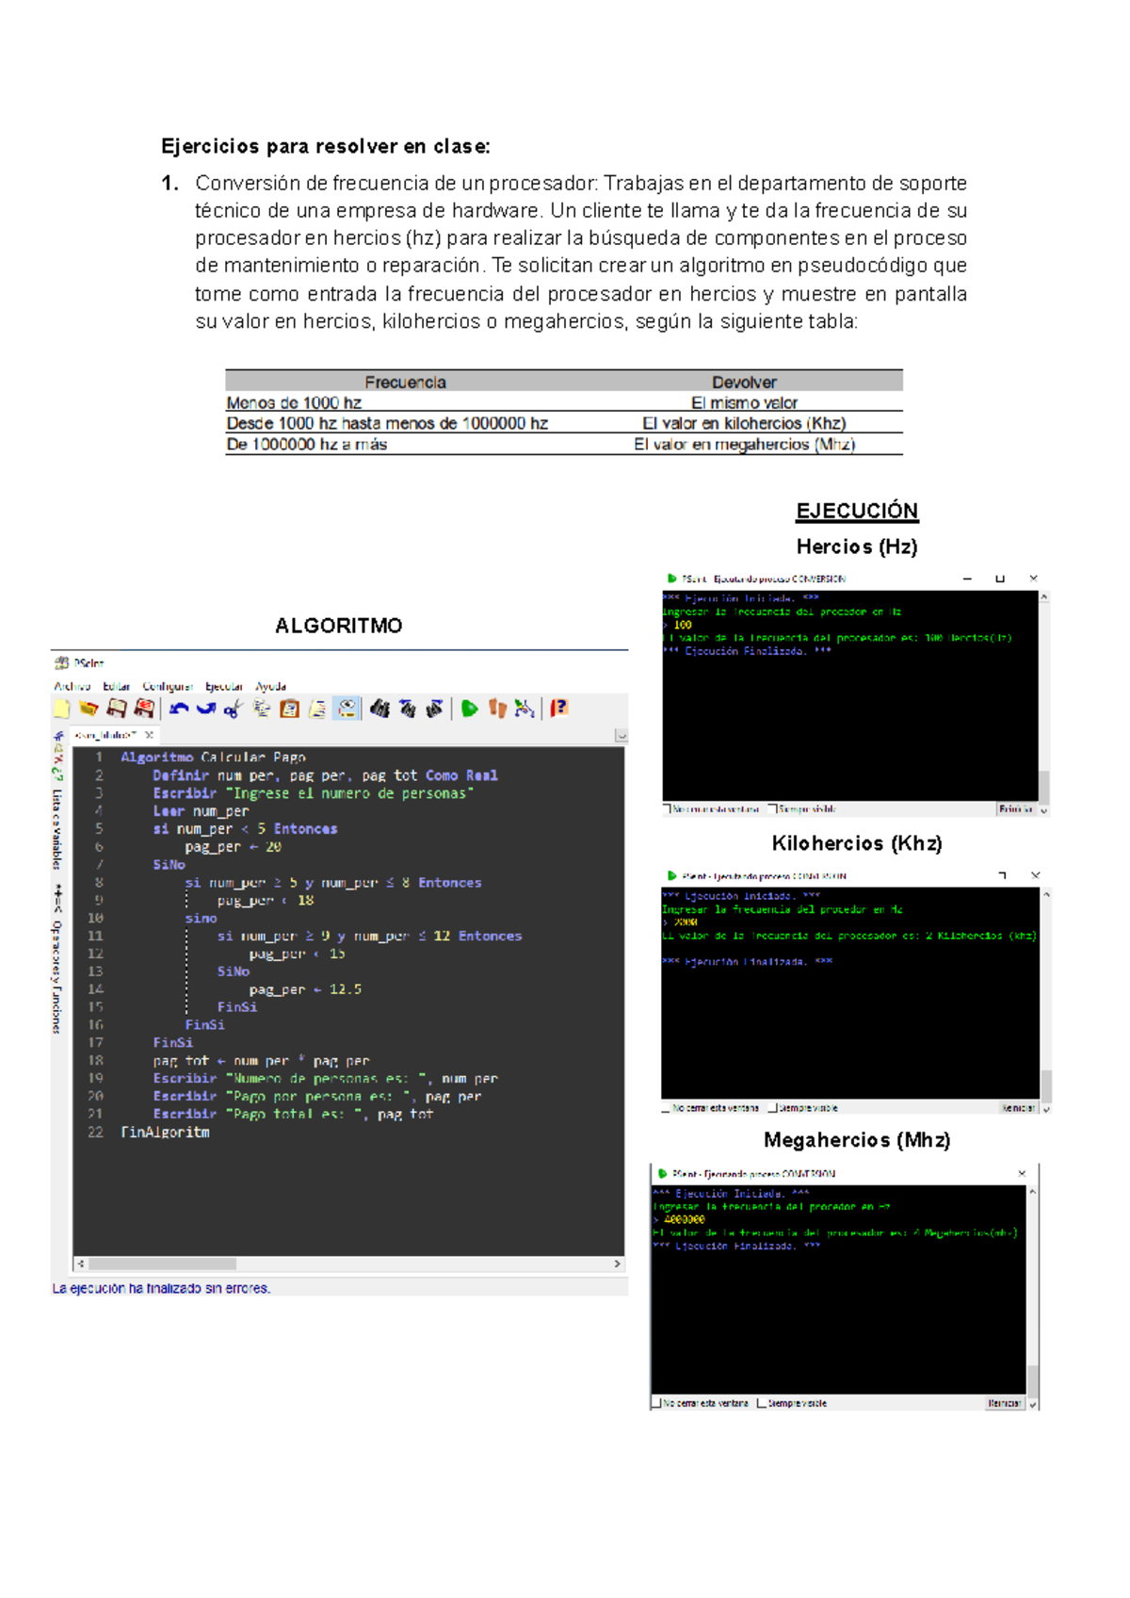
Task: Check 'Siempre visible' in Megahercios window
Action: pos(762,1404)
